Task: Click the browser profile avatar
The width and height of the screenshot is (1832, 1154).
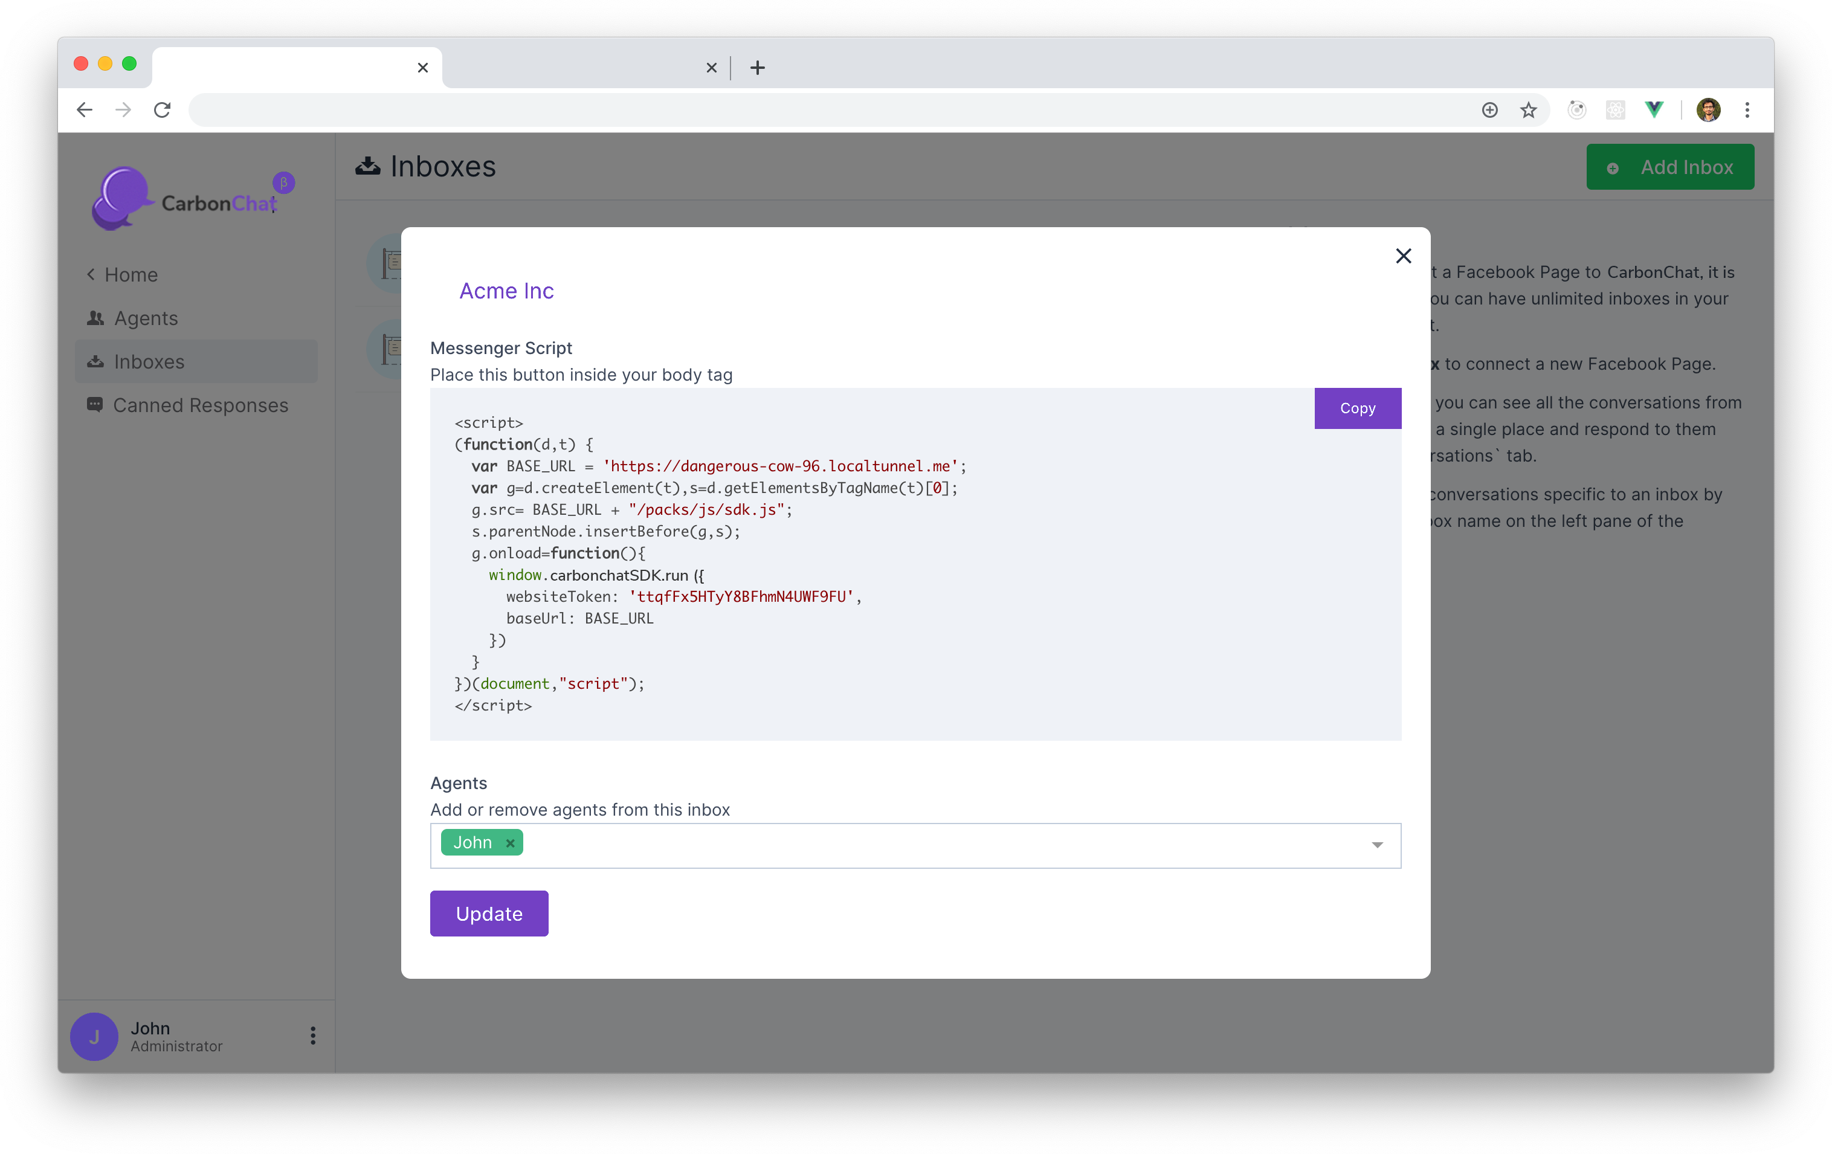Action: [x=1708, y=111]
